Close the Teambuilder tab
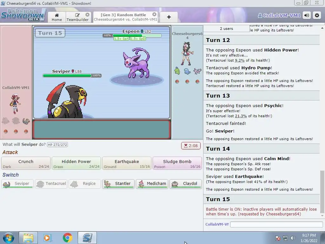 (x=88, y=15)
